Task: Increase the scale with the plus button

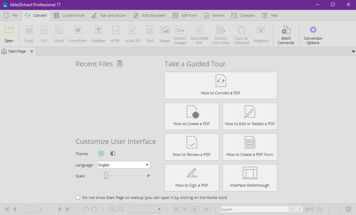Action: (148, 175)
